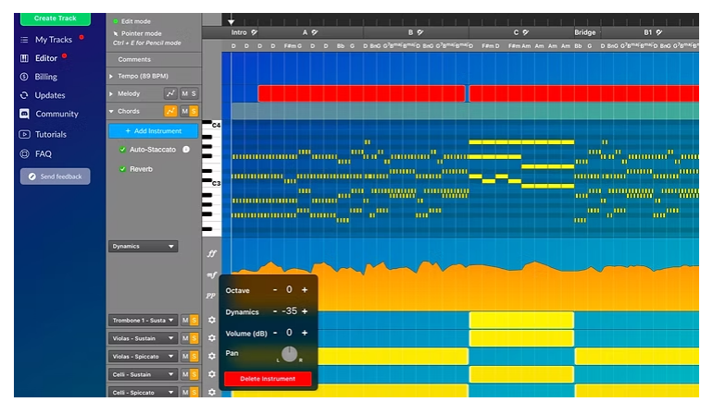Open the Dynamics dropdown
Screen dimensions: 713x414
click(144, 247)
